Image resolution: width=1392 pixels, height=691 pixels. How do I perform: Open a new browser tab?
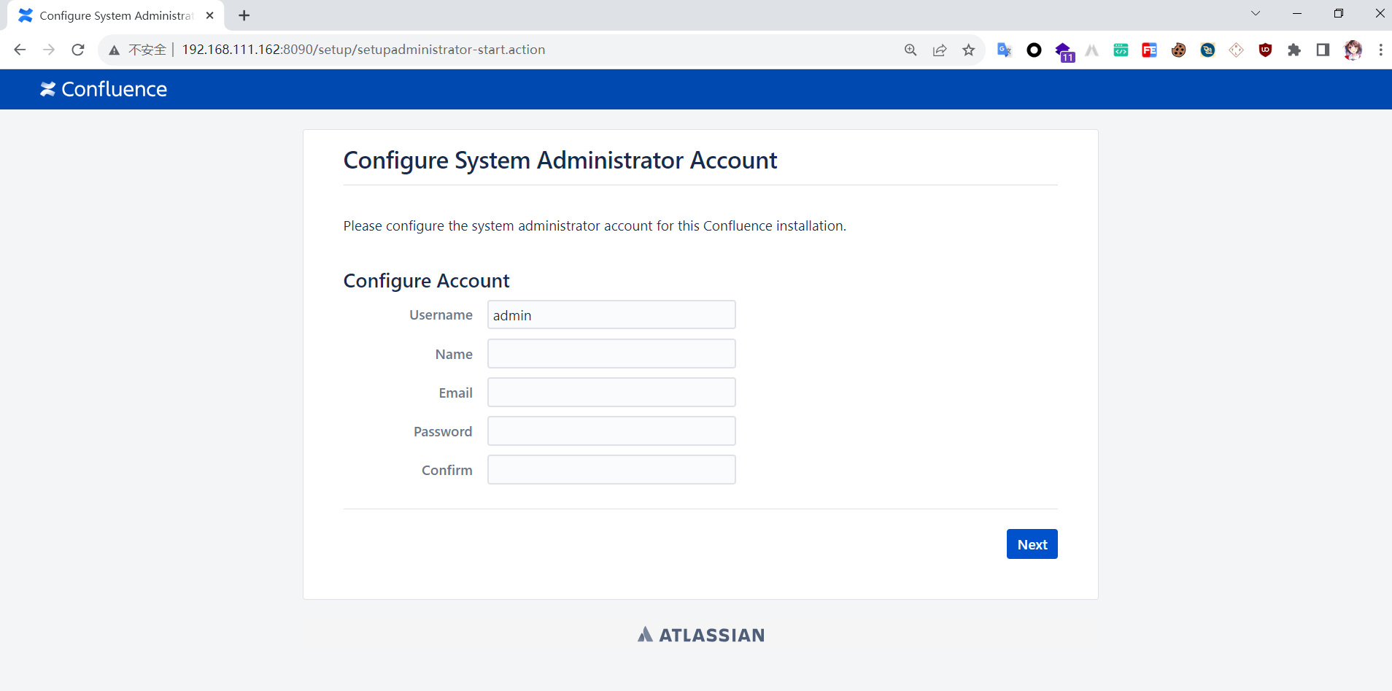click(244, 15)
